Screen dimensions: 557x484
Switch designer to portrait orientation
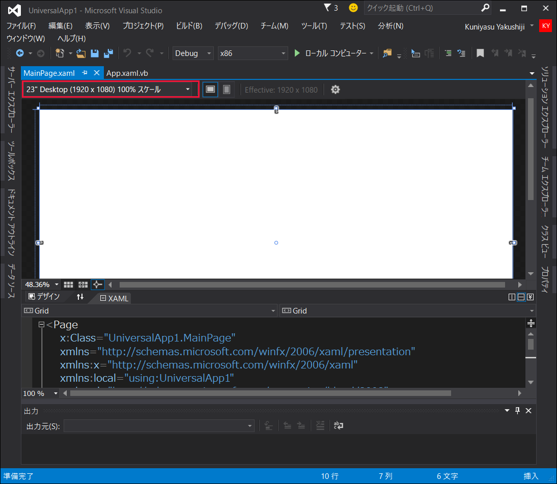227,89
